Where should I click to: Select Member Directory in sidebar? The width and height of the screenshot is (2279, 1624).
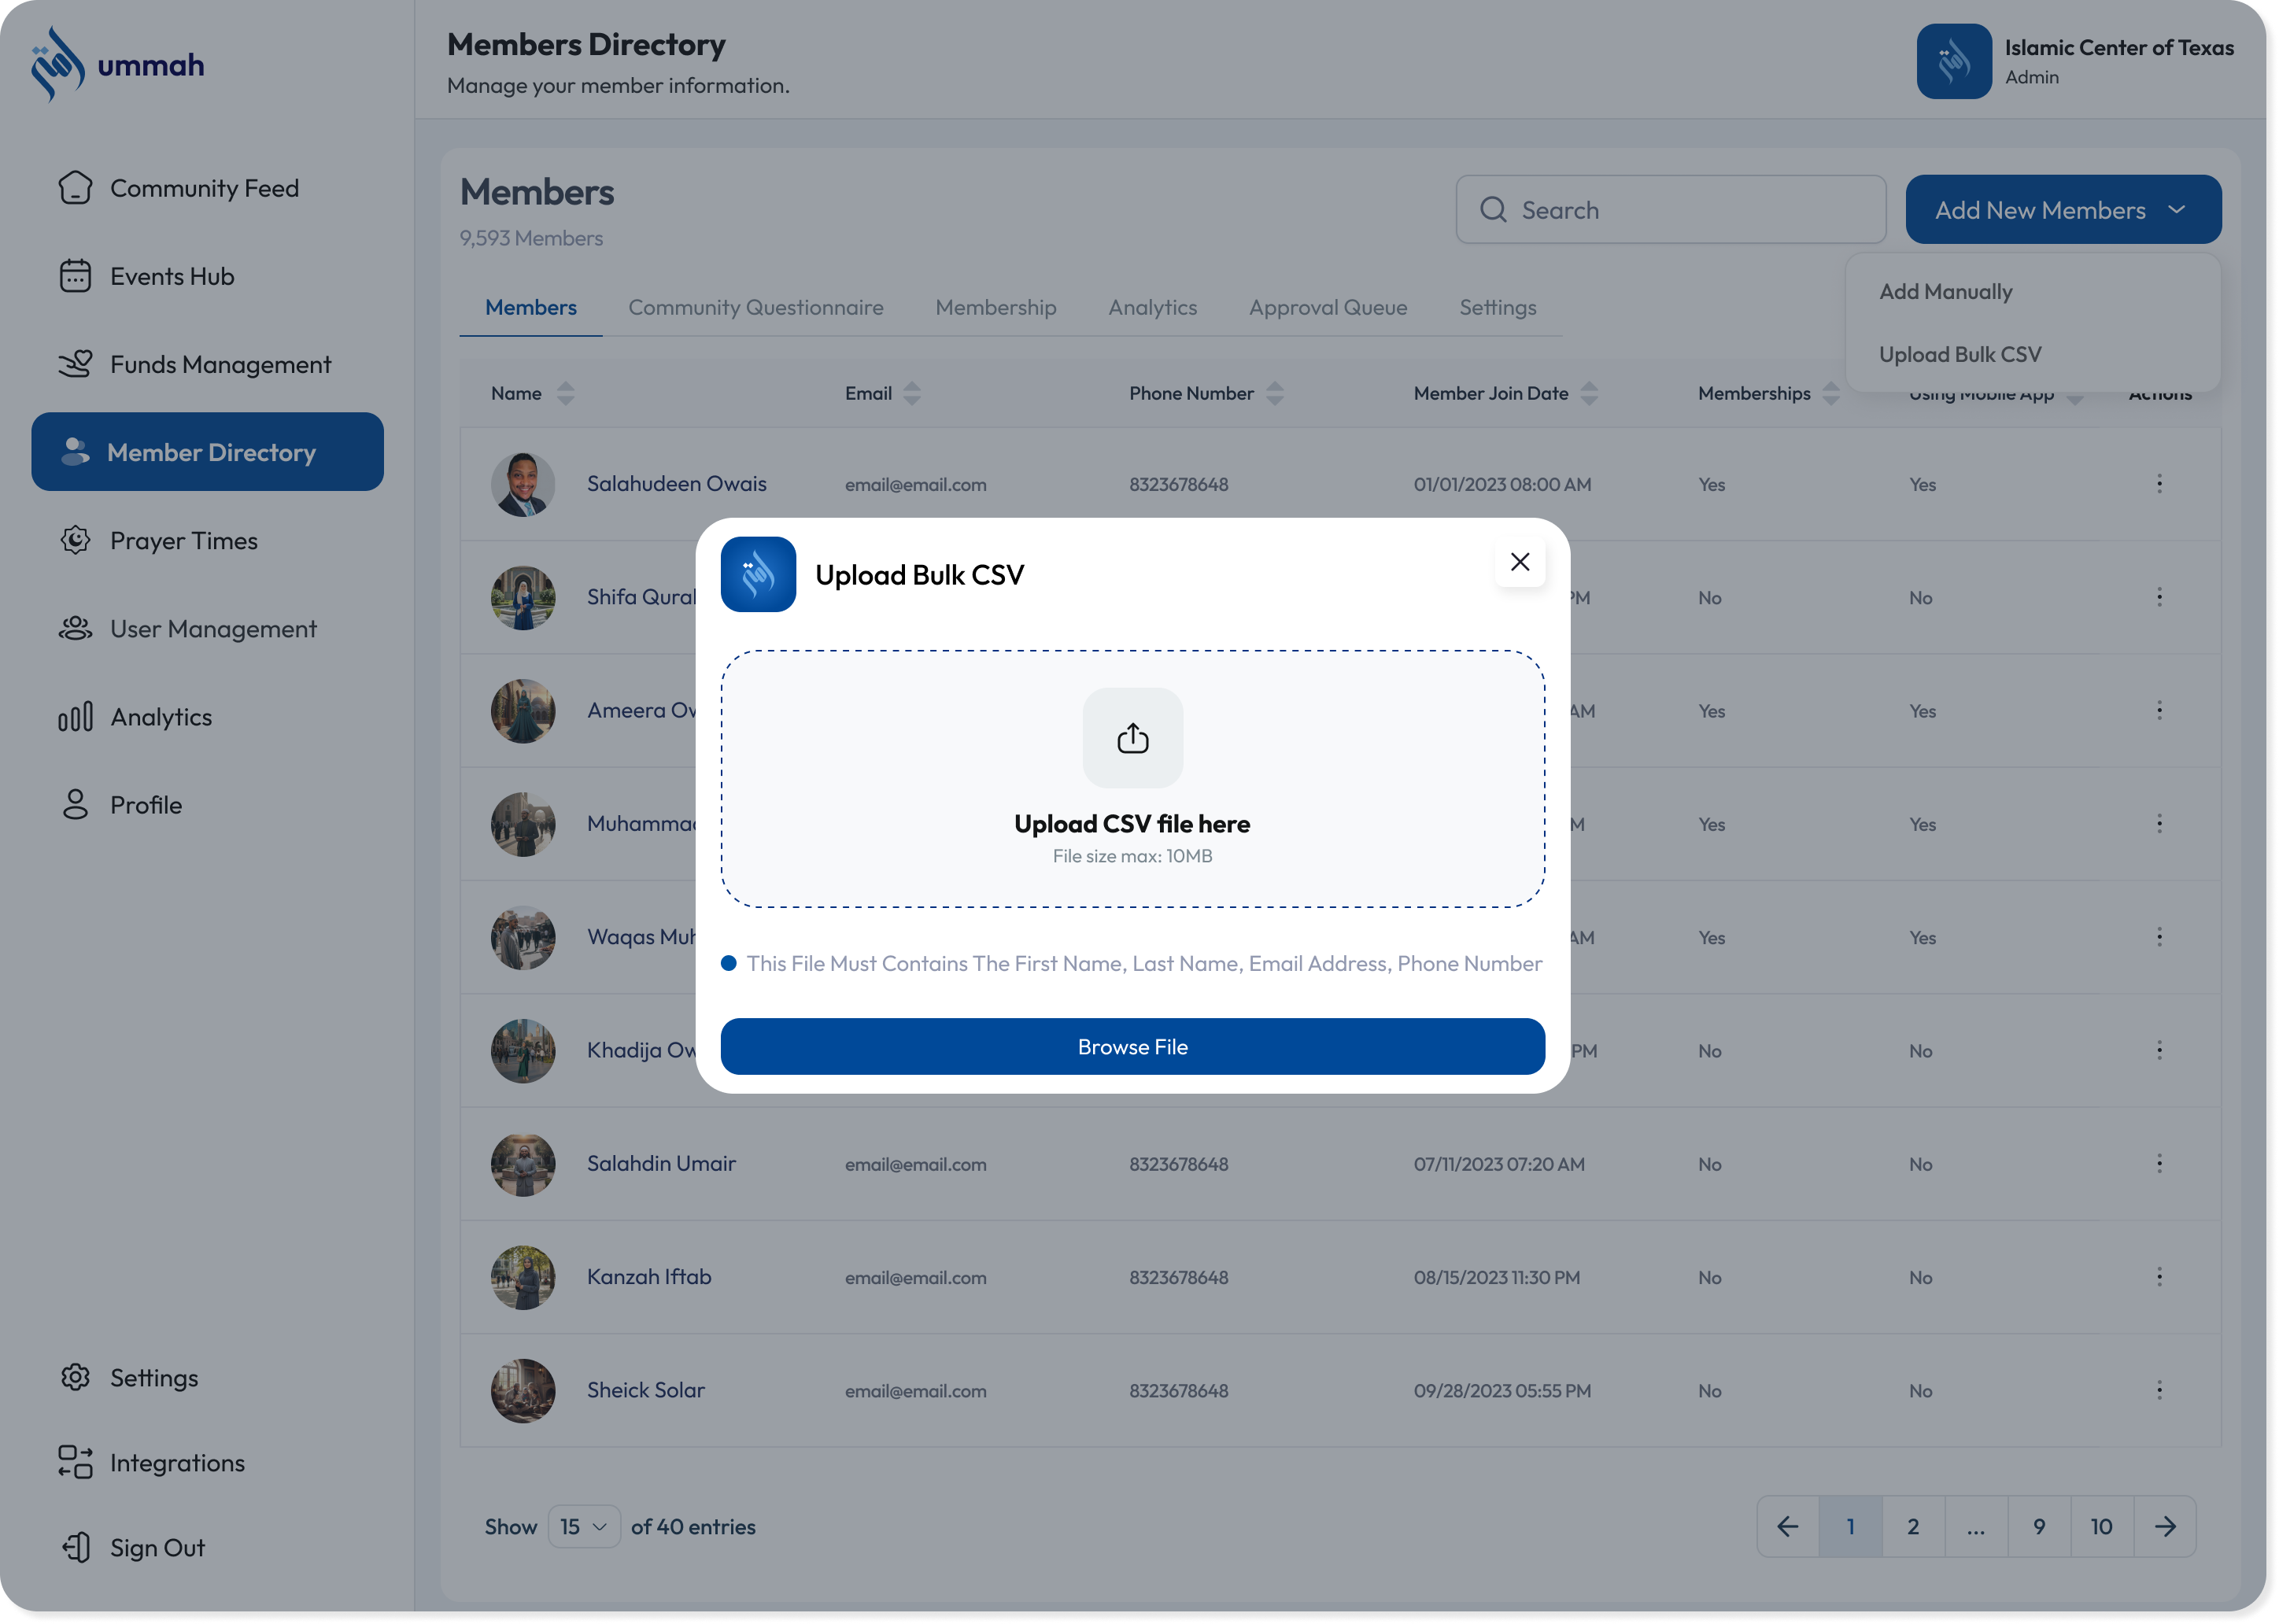pos(207,452)
